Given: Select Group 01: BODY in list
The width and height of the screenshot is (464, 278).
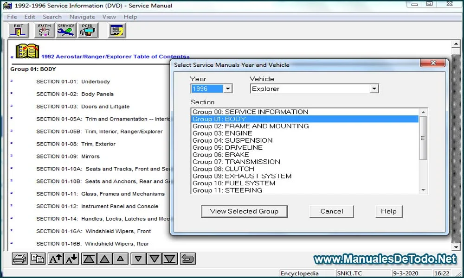Looking at the screenshot, I should pos(305,119).
